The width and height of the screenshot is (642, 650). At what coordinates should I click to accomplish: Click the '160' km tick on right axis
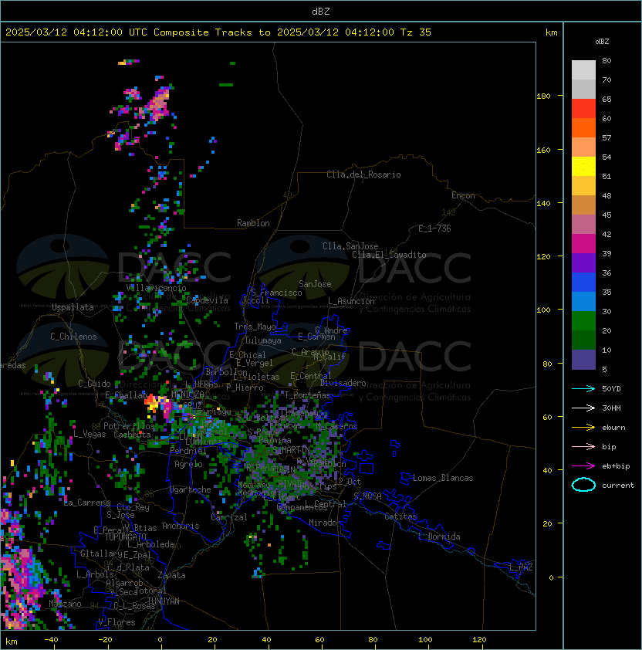[x=543, y=150]
